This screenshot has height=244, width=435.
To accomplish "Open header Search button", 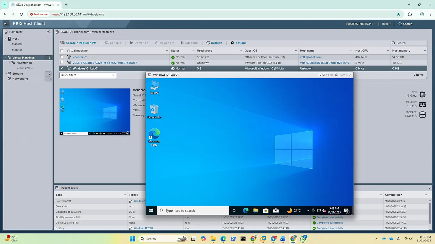I will pos(405,24).
